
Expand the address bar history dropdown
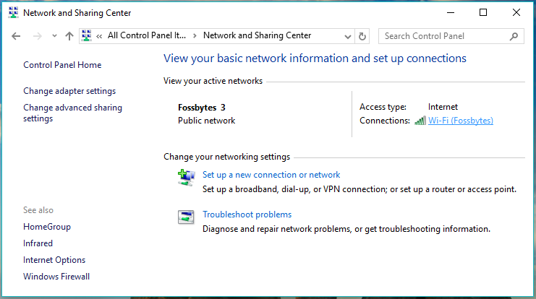point(346,36)
